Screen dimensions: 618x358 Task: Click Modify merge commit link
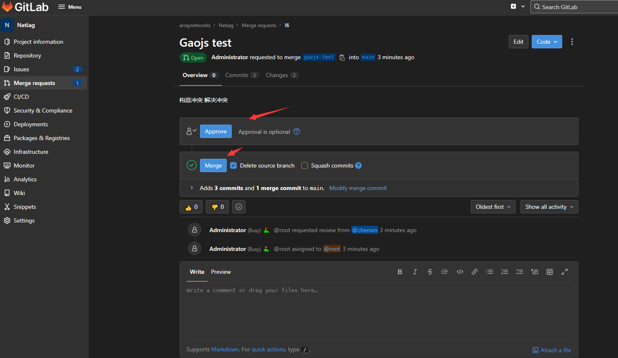(x=358, y=188)
